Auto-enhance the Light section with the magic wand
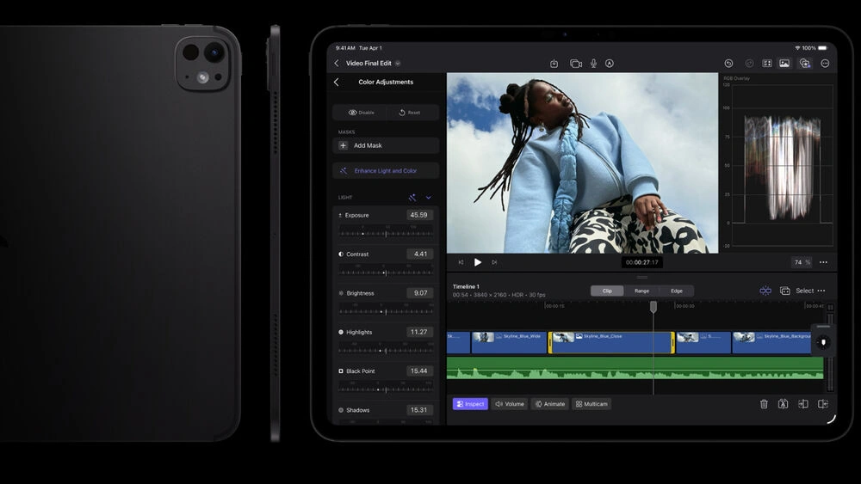The width and height of the screenshot is (861, 484). click(412, 198)
